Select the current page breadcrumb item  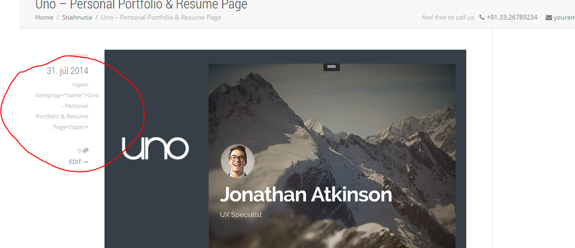click(161, 17)
